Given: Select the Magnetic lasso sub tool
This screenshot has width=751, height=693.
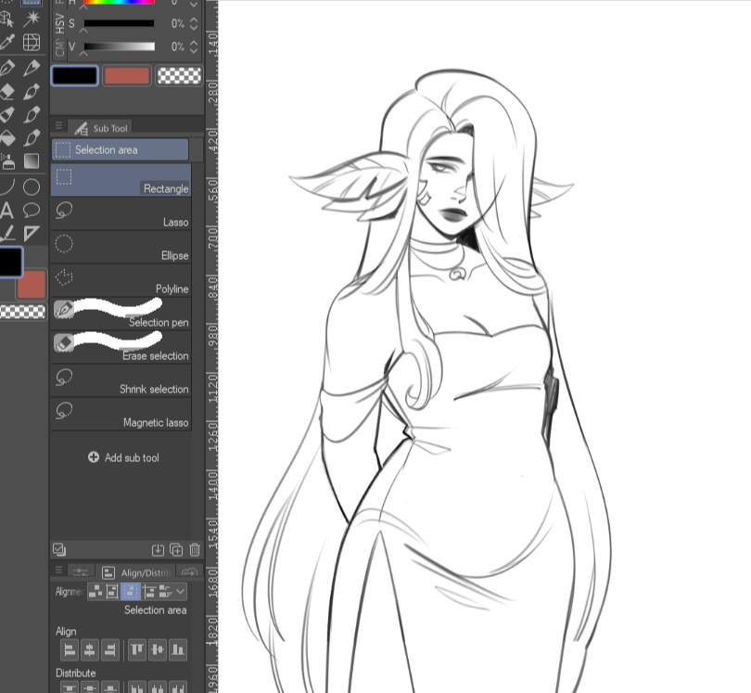Looking at the screenshot, I should [121, 414].
